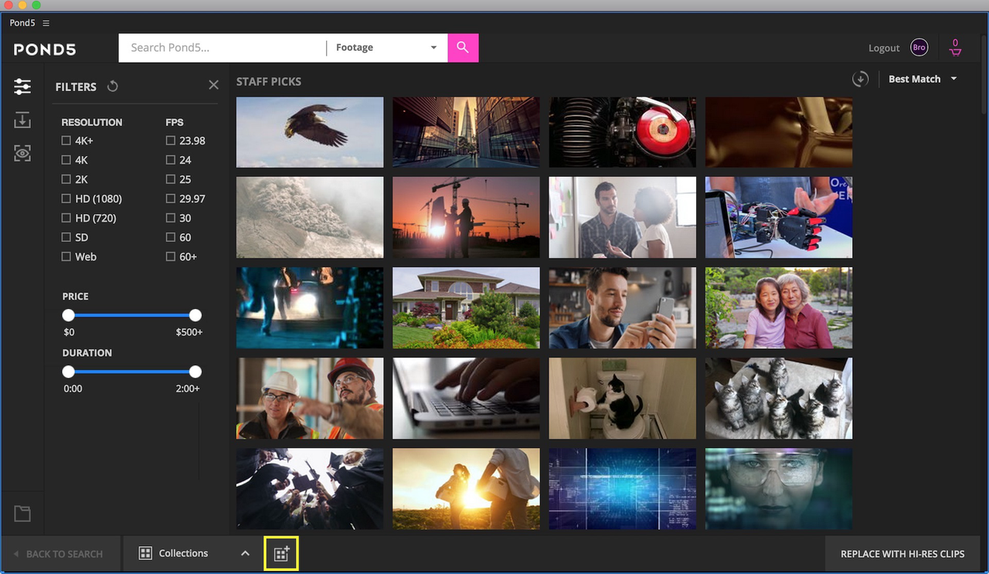This screenshot has width=989, height=574.
Task: Open the Pond5 hamburger menu
Action: tap(44, 22)
